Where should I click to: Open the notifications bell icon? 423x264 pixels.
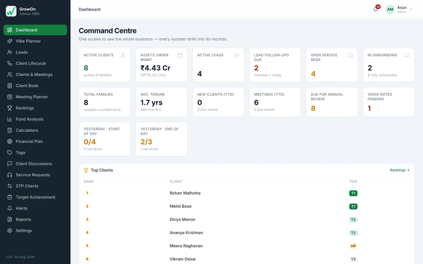[x=376, y=10]
